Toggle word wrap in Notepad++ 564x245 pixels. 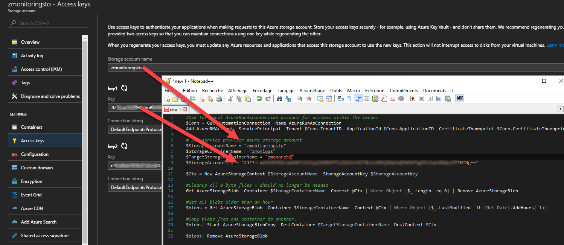(x=341, y=99)
